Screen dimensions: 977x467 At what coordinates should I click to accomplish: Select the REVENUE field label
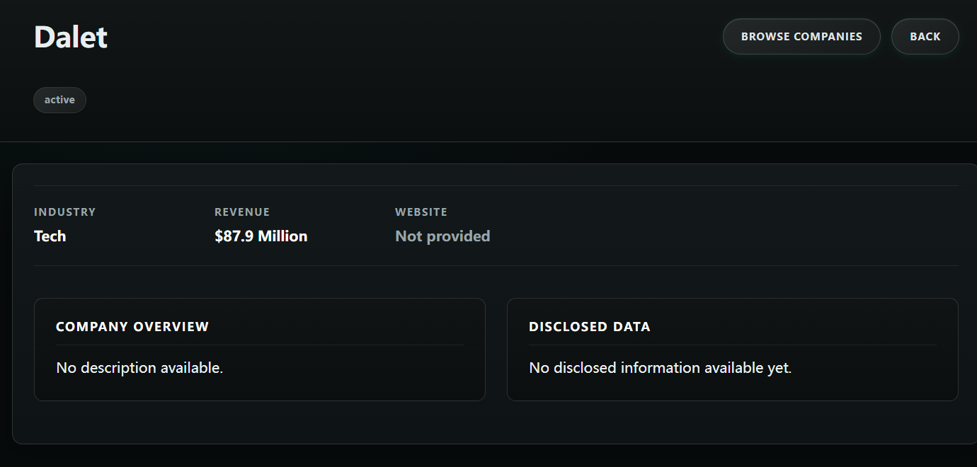[x=242, y=212]
